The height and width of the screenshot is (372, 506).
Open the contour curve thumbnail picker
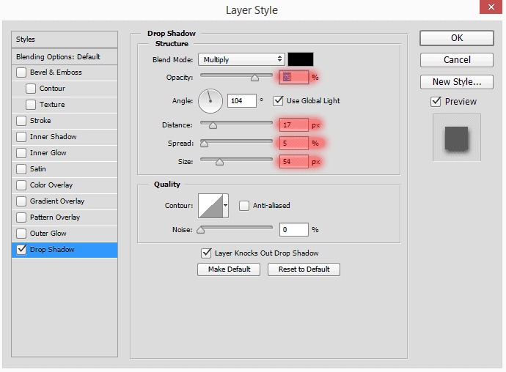[x=210, y=206]
